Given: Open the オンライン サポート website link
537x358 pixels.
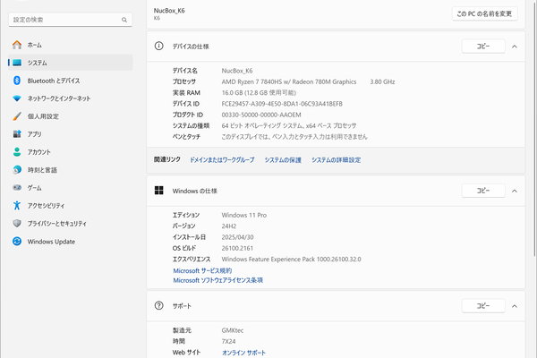Looking at the screenshot, I should click(x=243, y=353).
